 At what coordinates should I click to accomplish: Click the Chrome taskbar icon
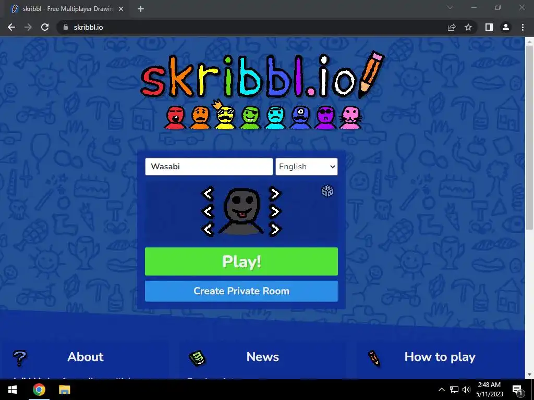point(39,390)
